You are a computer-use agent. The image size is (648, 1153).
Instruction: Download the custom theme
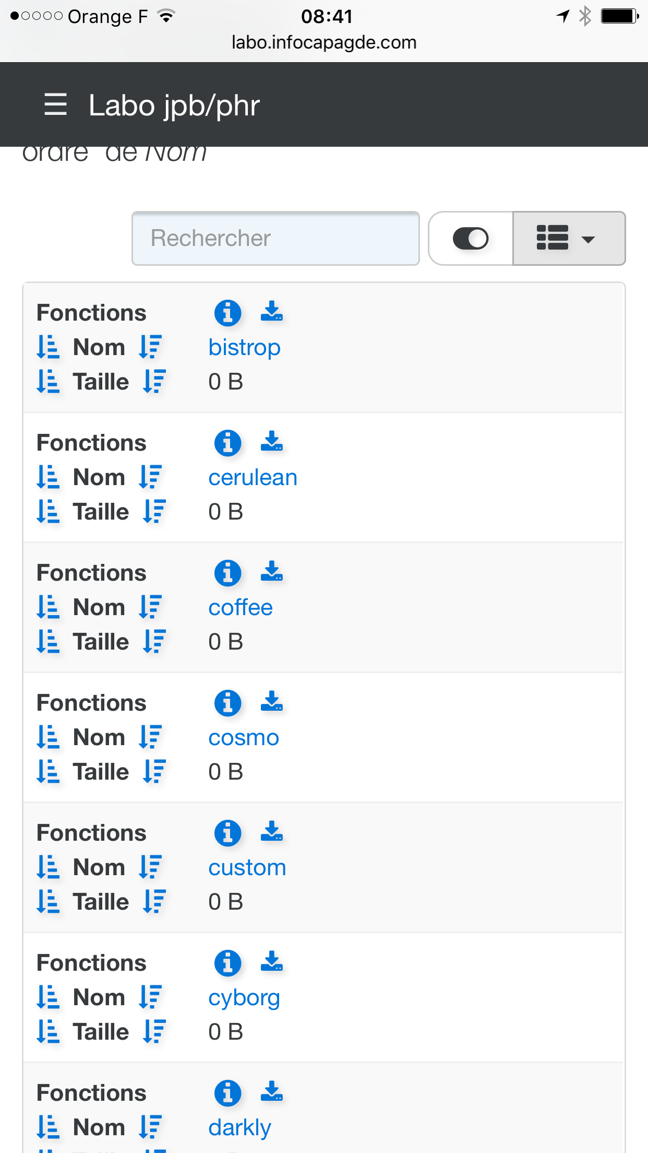pos(272,831)
